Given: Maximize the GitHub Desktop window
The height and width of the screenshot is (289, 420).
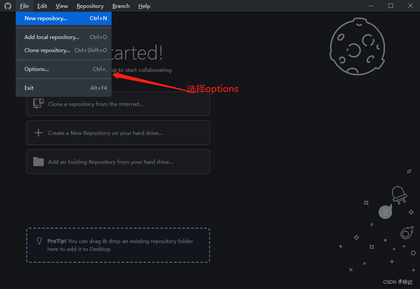Looking at the screenshot, I should pyautogui.click(x=391, y=6).
